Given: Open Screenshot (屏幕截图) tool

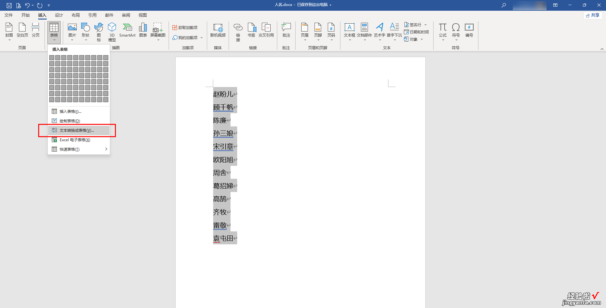Looking at the screenshot, I should (158, 32).
